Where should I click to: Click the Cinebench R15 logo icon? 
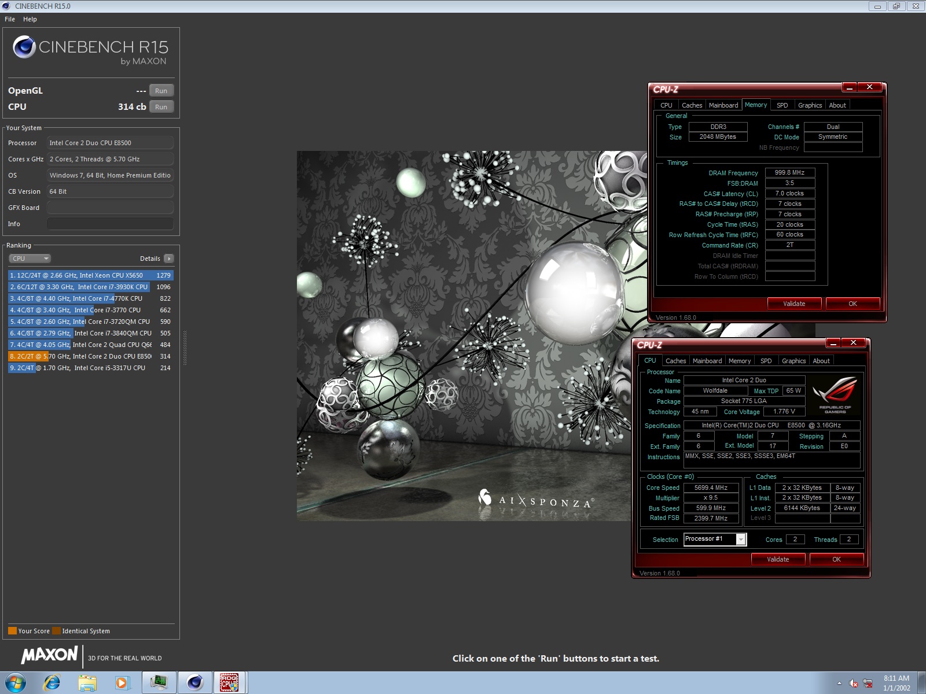(x=24, y=47)
